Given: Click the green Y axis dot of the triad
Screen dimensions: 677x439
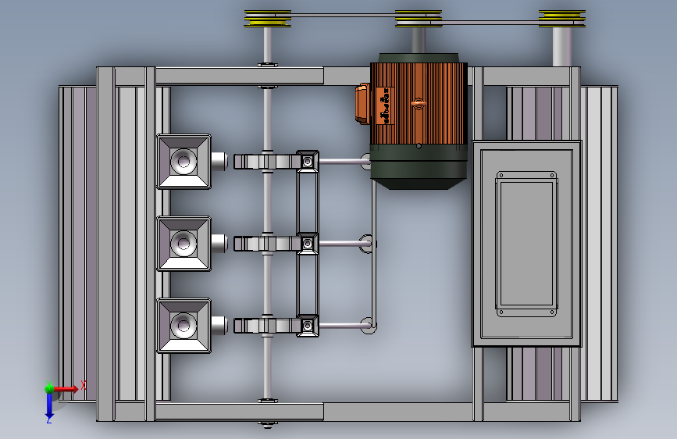Looking at the screenshot, I should (49, 388).
